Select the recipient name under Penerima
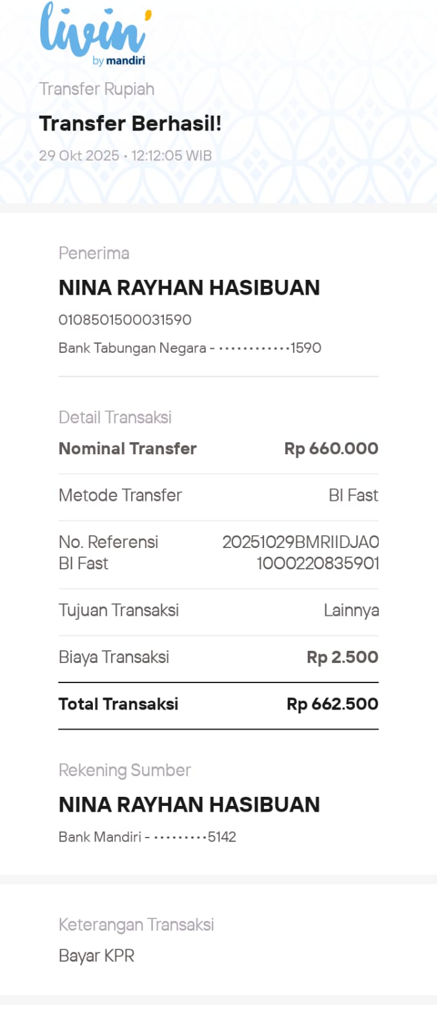The width and height of the screenshot is (437, 1034). (x=189, y=288)
